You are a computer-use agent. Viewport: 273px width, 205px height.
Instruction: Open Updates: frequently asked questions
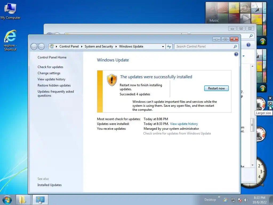point(55,93)
